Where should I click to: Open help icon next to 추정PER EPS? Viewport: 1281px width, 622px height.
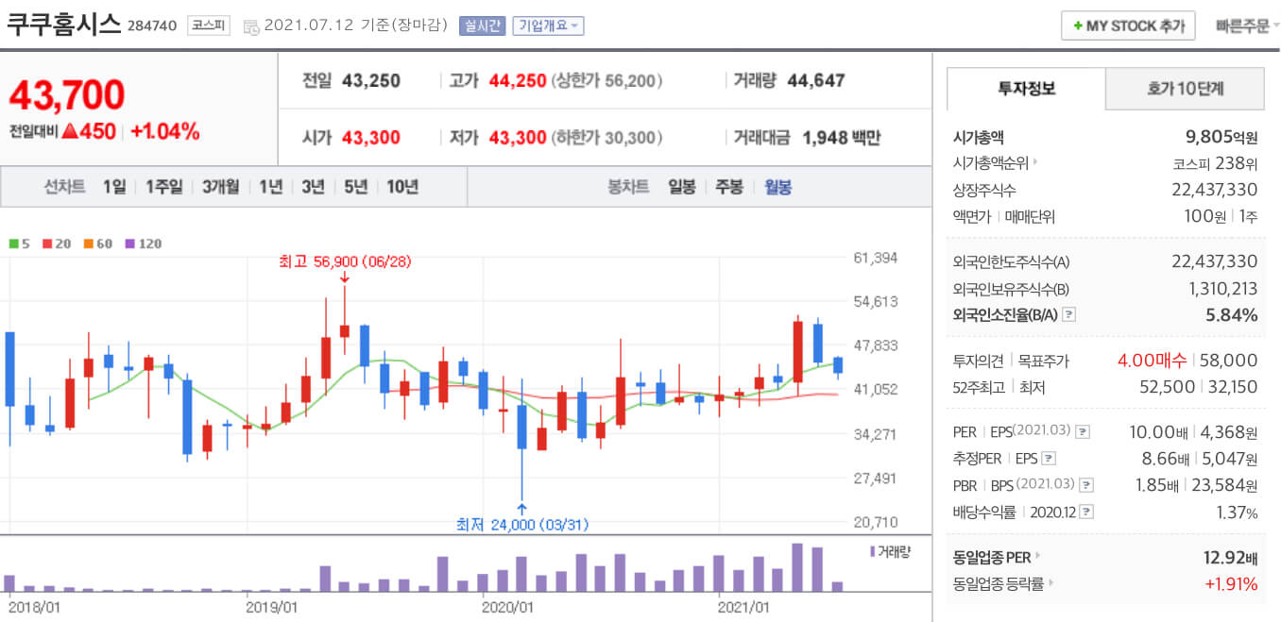coord(1048,459)
